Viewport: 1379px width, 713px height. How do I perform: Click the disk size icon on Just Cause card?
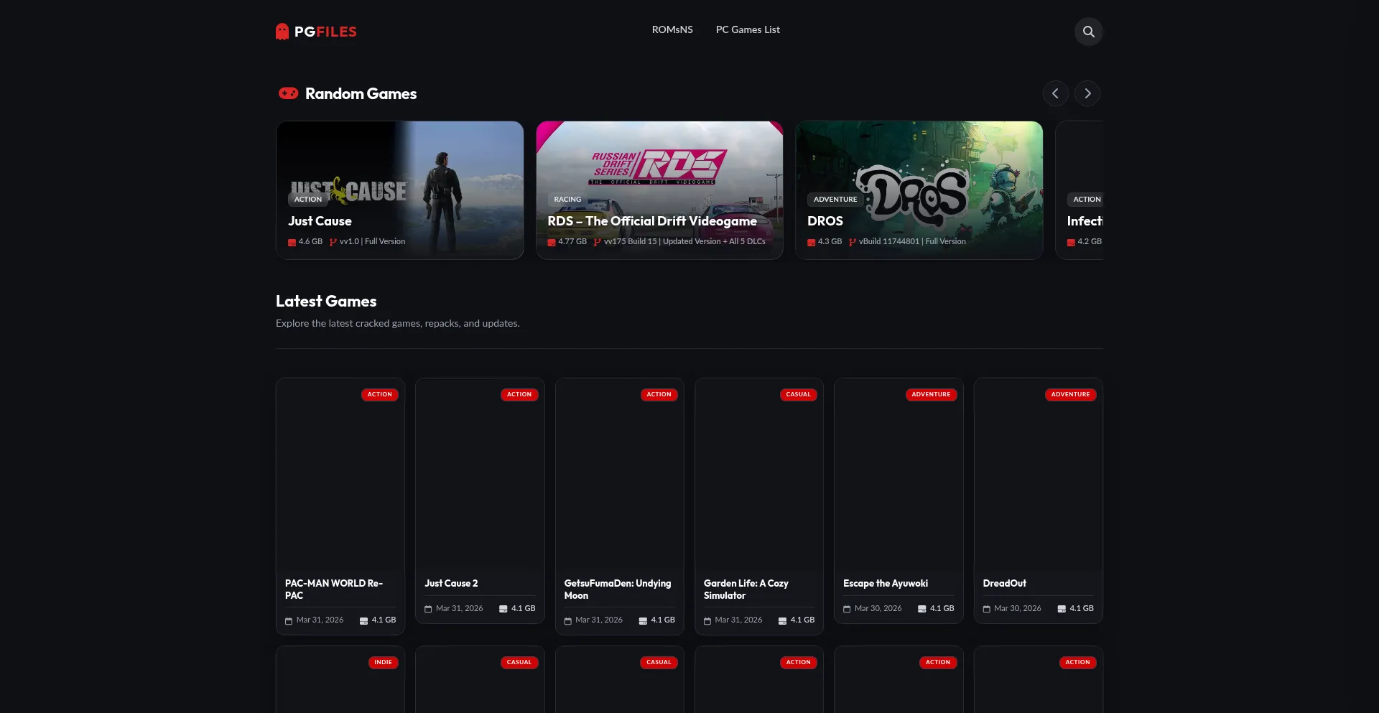click(x=292, y=242)
